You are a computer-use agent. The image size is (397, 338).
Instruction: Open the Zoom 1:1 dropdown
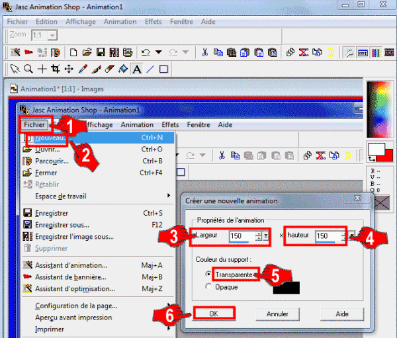(x=52, y=35)
